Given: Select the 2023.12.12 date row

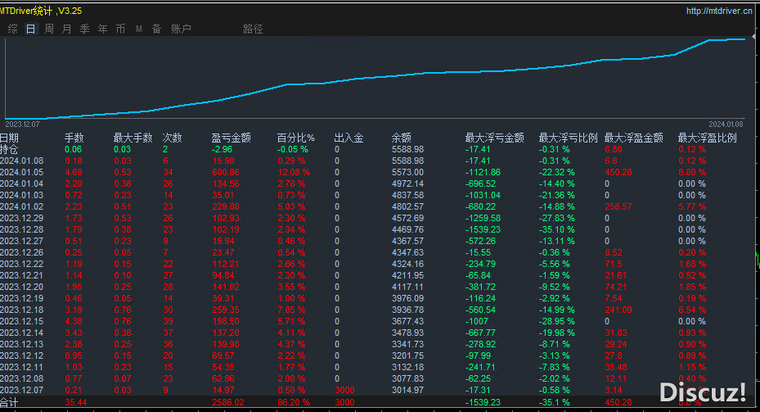Looking at the screenshot, I should pyautogui.click(x=22, y=356).
